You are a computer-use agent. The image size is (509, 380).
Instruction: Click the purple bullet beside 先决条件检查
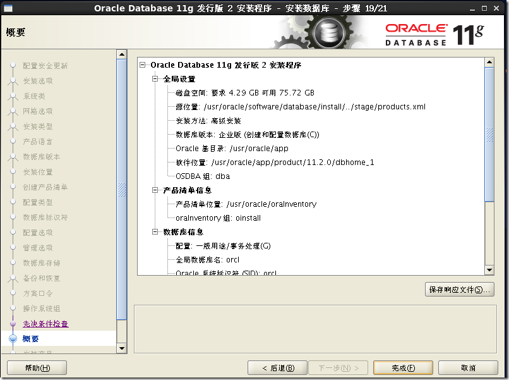tap(13, 324)
